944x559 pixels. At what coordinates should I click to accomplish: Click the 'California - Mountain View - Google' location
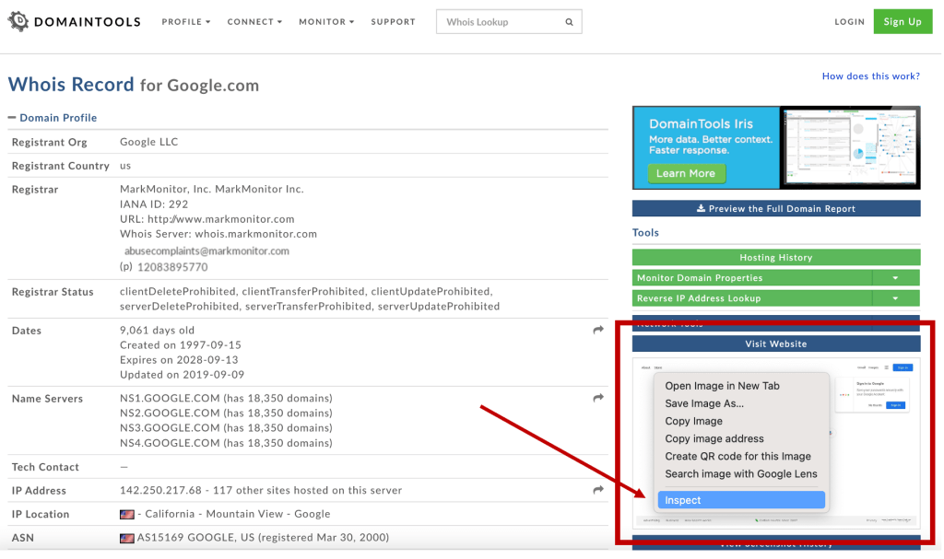pyautogui.click(x=238, y=515)
